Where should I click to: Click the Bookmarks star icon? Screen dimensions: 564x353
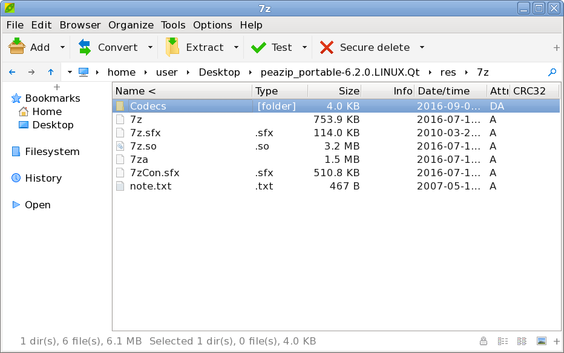(x=16, y=98)
